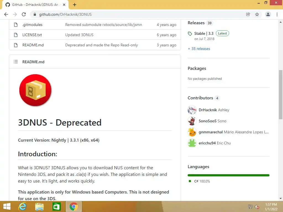Click DrHacknik's avatar
283x212 pixels.
192,110
